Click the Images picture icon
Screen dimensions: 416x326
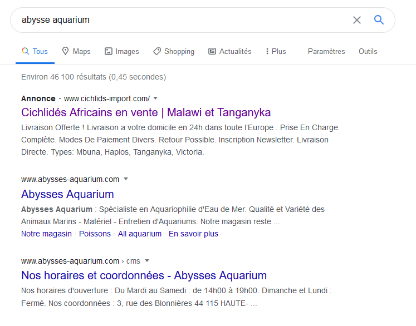pyautogui.click(x=109, y=51)
